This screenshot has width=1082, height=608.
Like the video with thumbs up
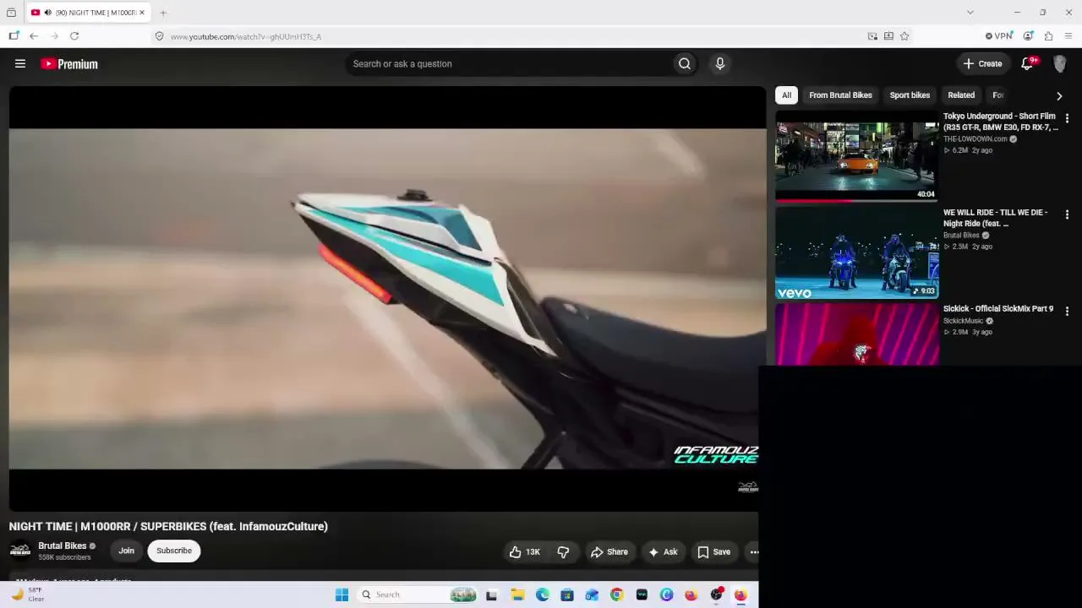pos(524,551)
